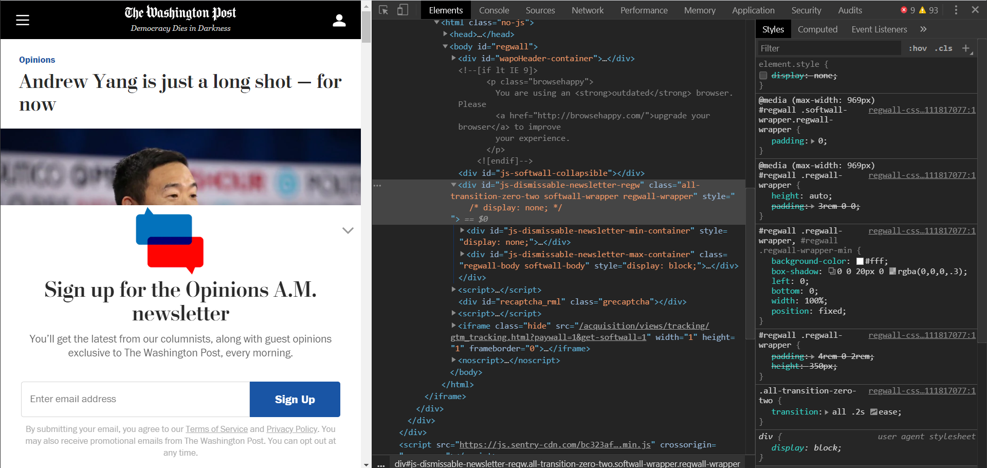Screen dimensions: 987x468
Task: Click the user account profile icon
Action: (339, 20)
